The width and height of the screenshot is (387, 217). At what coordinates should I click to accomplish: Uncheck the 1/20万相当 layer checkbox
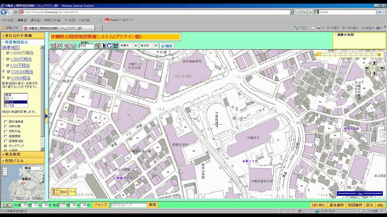8,65
